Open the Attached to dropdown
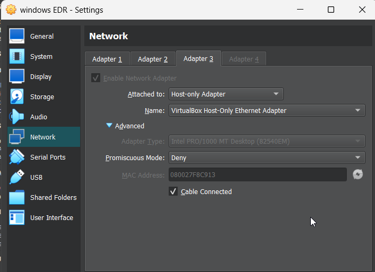The width and height of the screenshot is (375, 272). coord(225,94)
